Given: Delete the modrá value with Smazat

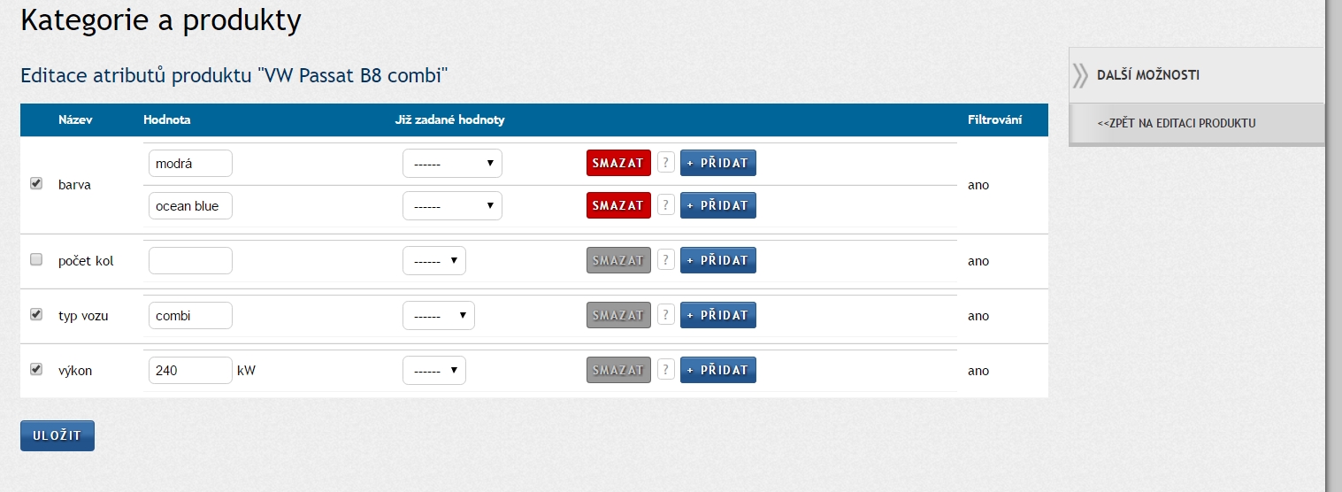Looking at the screenshot, I should coord(618,163).
